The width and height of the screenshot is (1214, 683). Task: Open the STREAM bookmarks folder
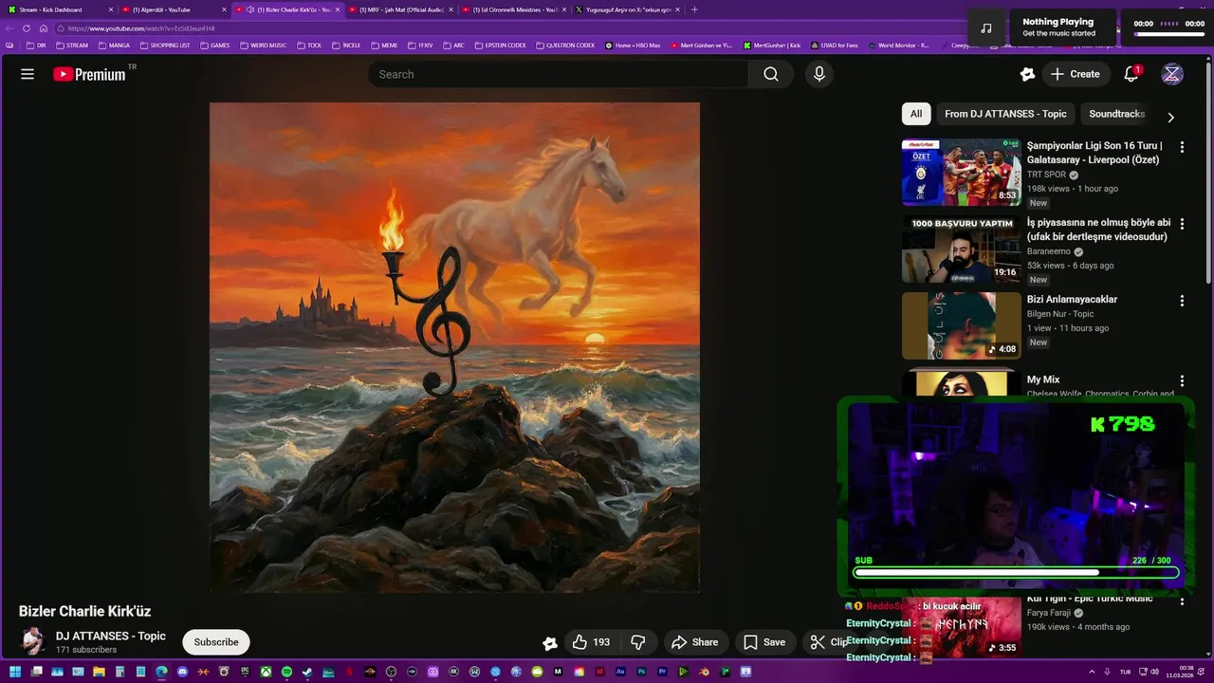(x=72, y=45)
